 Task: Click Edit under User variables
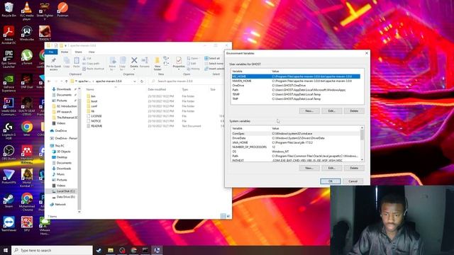pos(331,111)
